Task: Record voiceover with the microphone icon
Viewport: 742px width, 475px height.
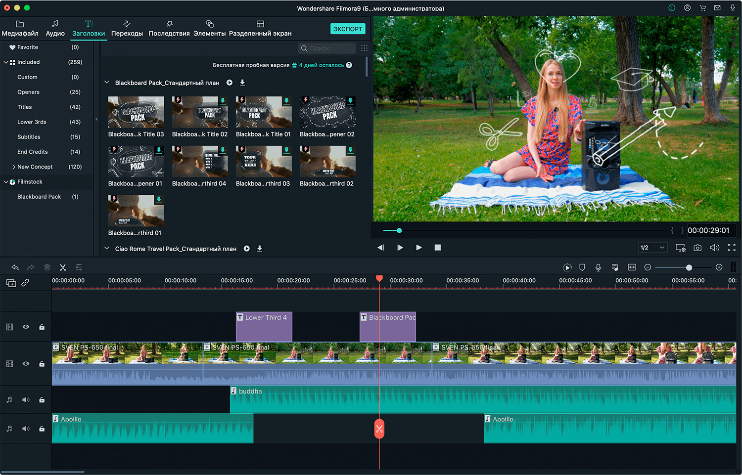Action: tap(598, 267)
